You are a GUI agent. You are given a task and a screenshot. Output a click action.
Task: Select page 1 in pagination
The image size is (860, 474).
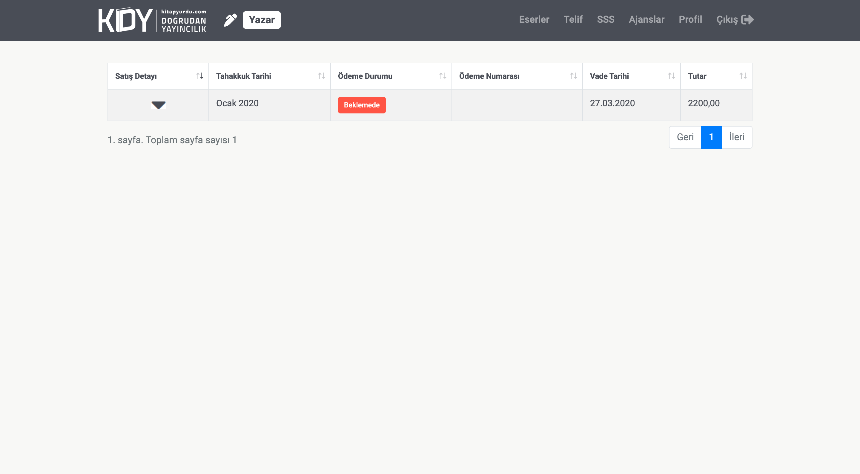pyautogui.click(x=711, y=137)
